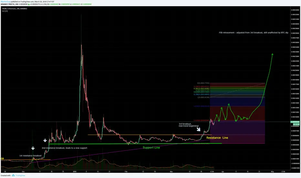Click the 'TRON / Ethereum, 240, BINANCE' chart title
This screenshot has width=301, height=178.
(x=15, y=9)
